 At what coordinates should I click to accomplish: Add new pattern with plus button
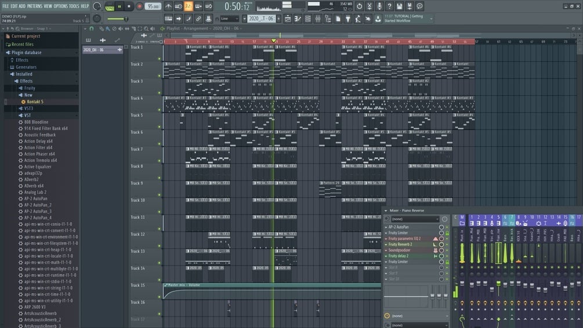pos(278,19)
